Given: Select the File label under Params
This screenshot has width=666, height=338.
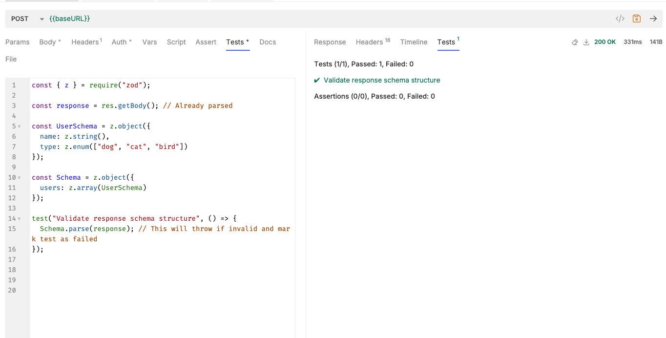Looking at the screenshot, I should [11, 59].
